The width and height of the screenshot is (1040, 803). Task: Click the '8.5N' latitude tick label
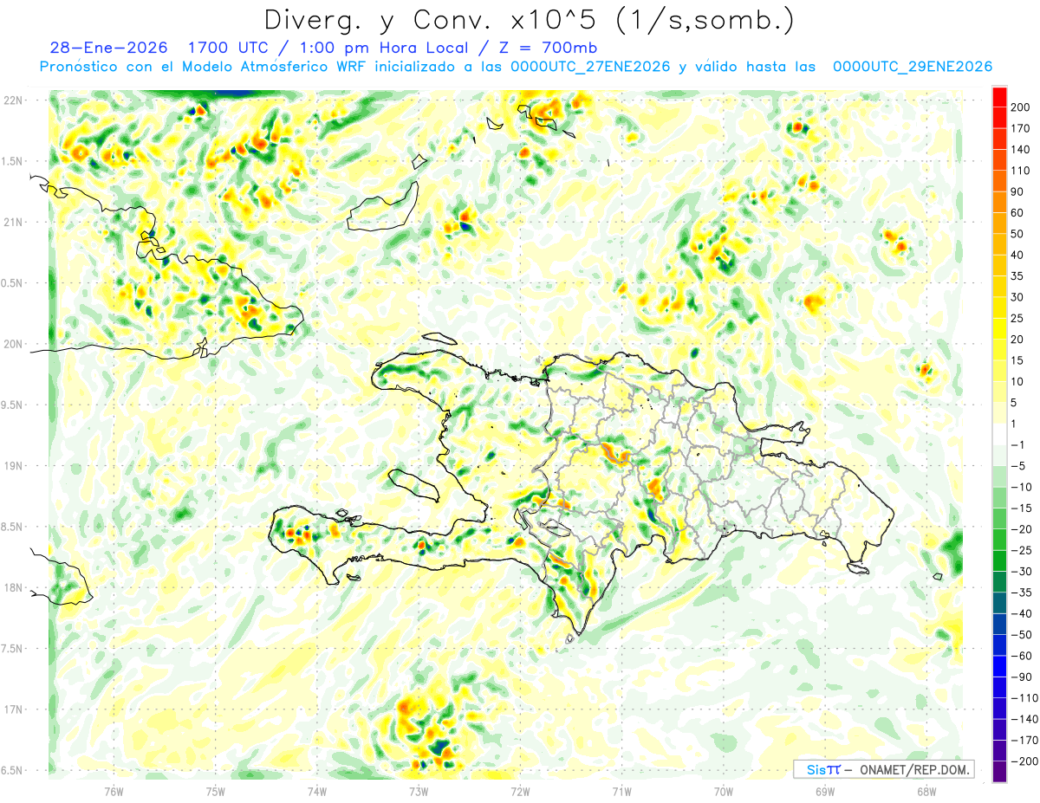12,527
